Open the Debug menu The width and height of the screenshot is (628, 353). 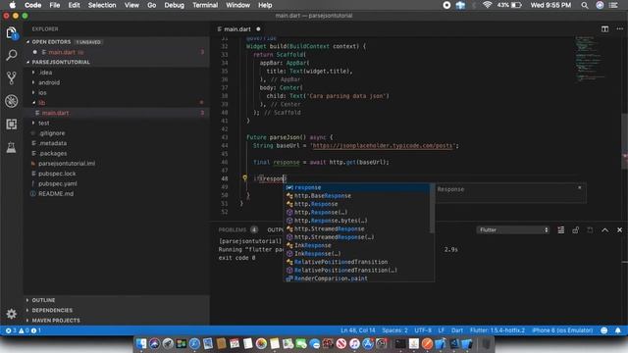click(175, 5)
